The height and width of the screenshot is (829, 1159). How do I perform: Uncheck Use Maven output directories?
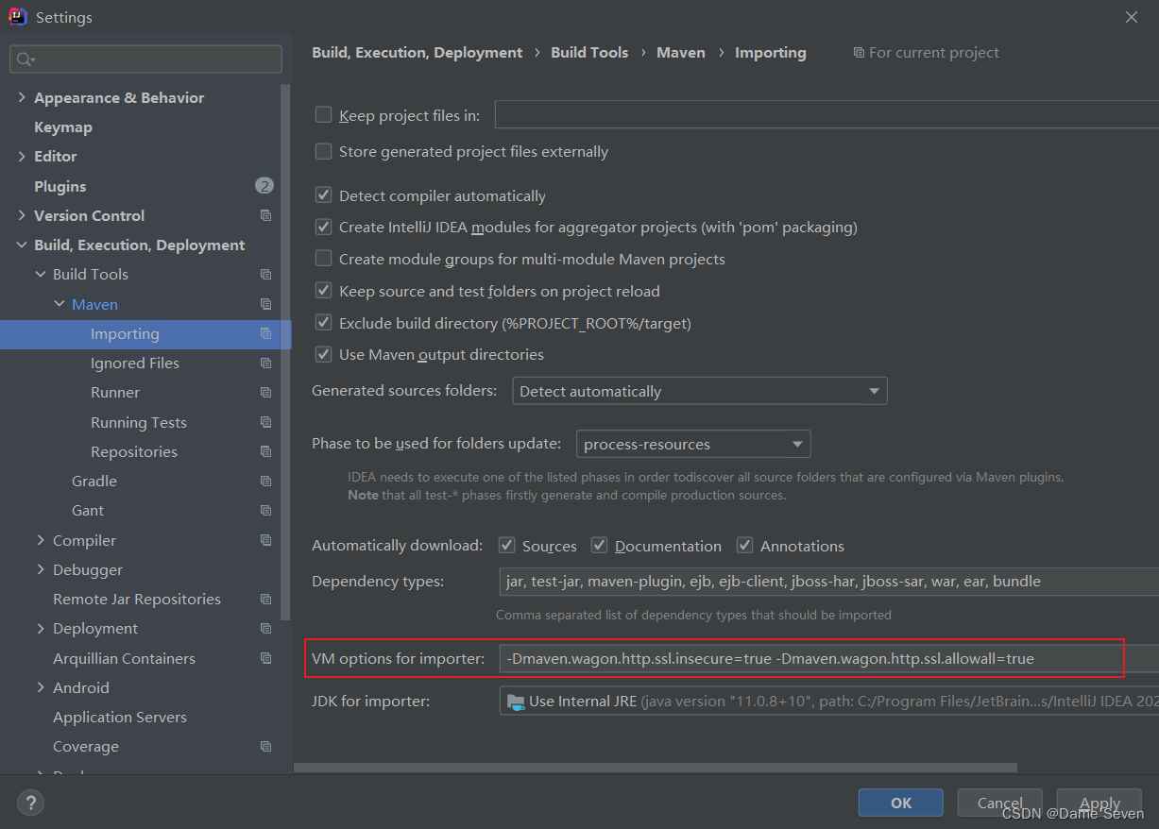pyautogui.click(x=323, y=354)
